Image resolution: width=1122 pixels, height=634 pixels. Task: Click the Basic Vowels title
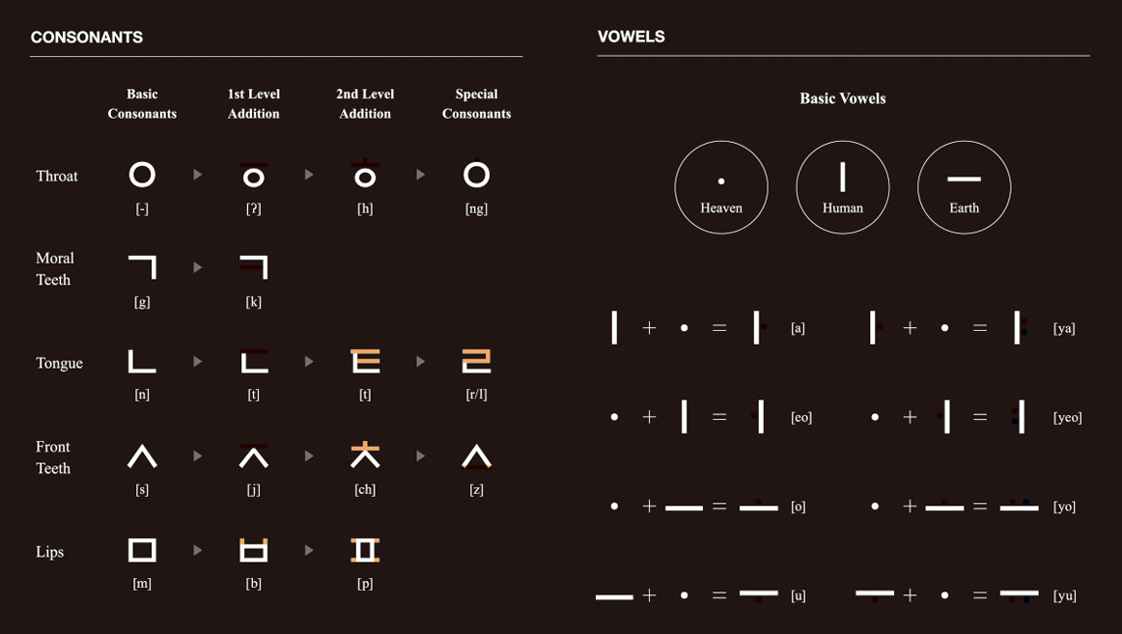pyautogui.click(x=842, y=98)
